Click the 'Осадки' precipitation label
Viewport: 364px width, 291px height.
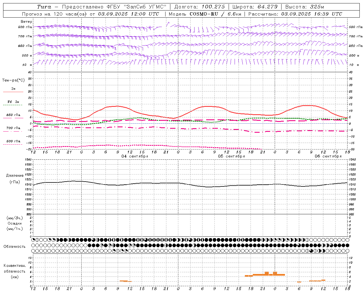(15, 223)
